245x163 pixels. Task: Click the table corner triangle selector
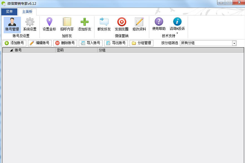[x=11, y=50]
